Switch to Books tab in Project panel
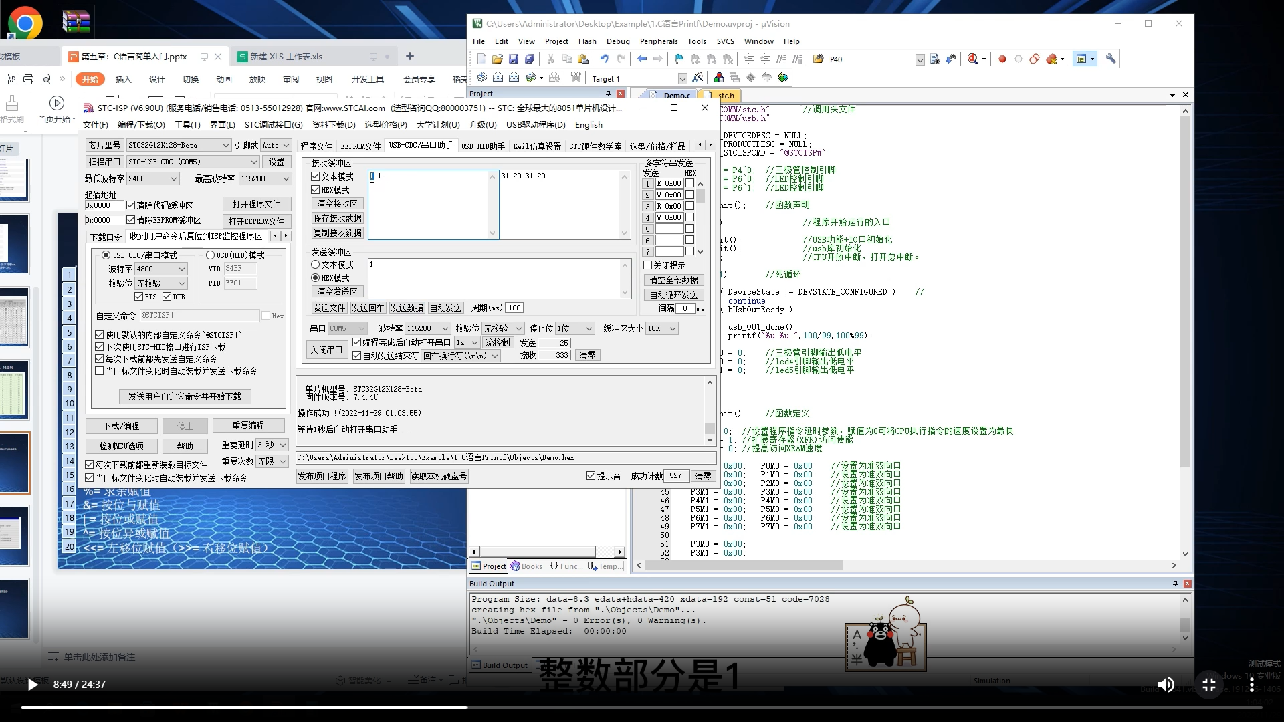 (x=527, y=566)
